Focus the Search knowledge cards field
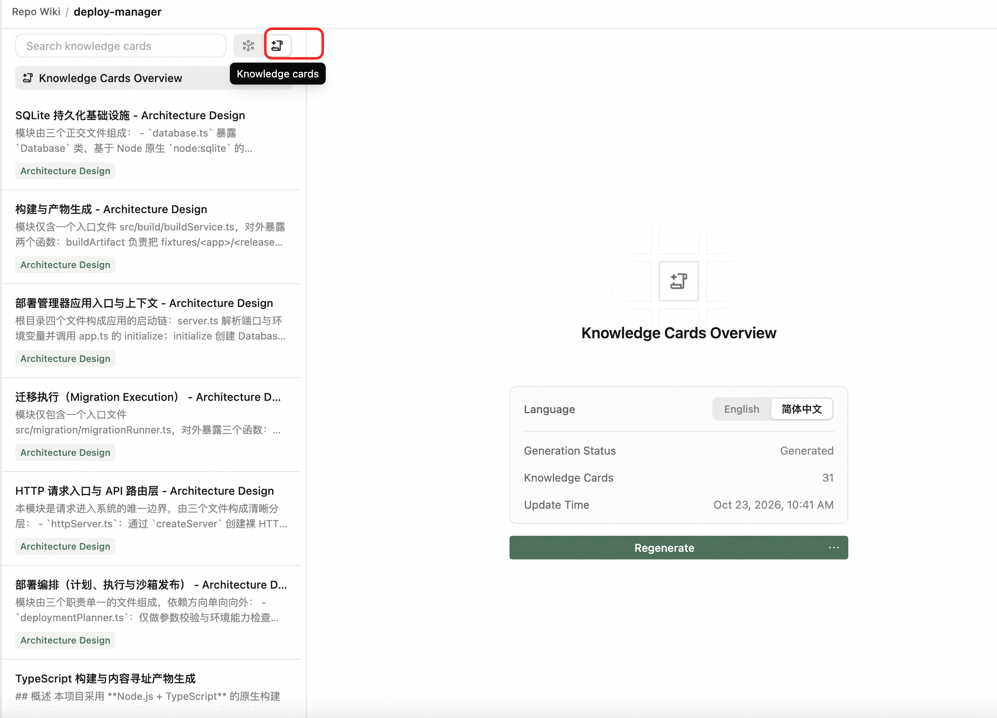The height and width of the screenshot is (718, 997). [x=121, y=46]
